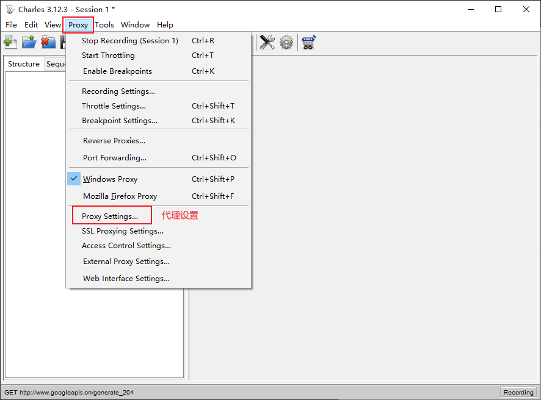
Task: Click the New Session toolbar icon
Action: pos(10,42)
